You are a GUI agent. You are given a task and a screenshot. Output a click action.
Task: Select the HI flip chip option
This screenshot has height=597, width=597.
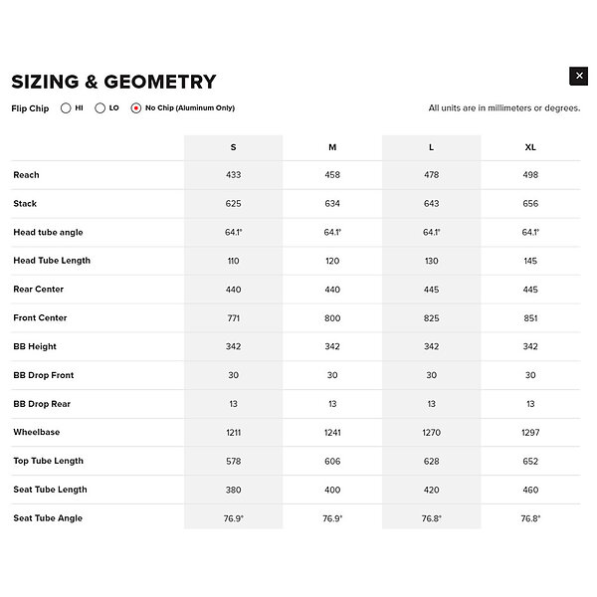[x=66, y=107]
